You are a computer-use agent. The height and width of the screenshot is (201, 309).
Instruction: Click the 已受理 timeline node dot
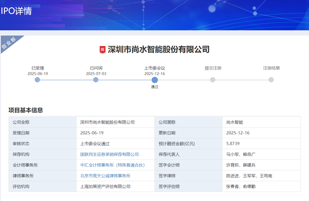coord(37,80)
